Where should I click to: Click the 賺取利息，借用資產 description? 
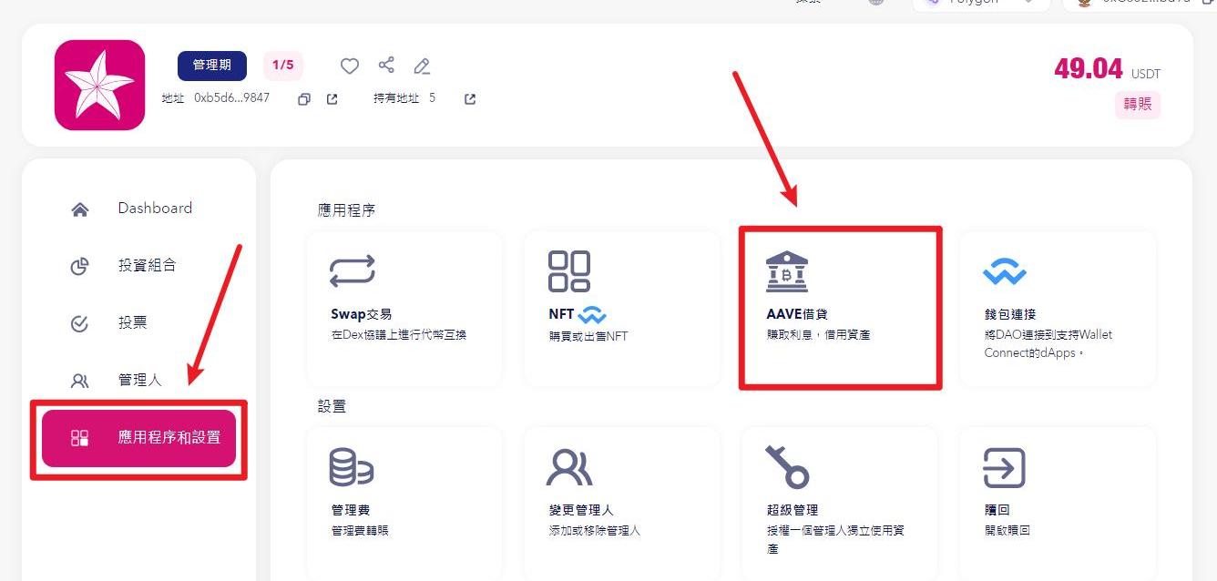[x=818, y=335]
